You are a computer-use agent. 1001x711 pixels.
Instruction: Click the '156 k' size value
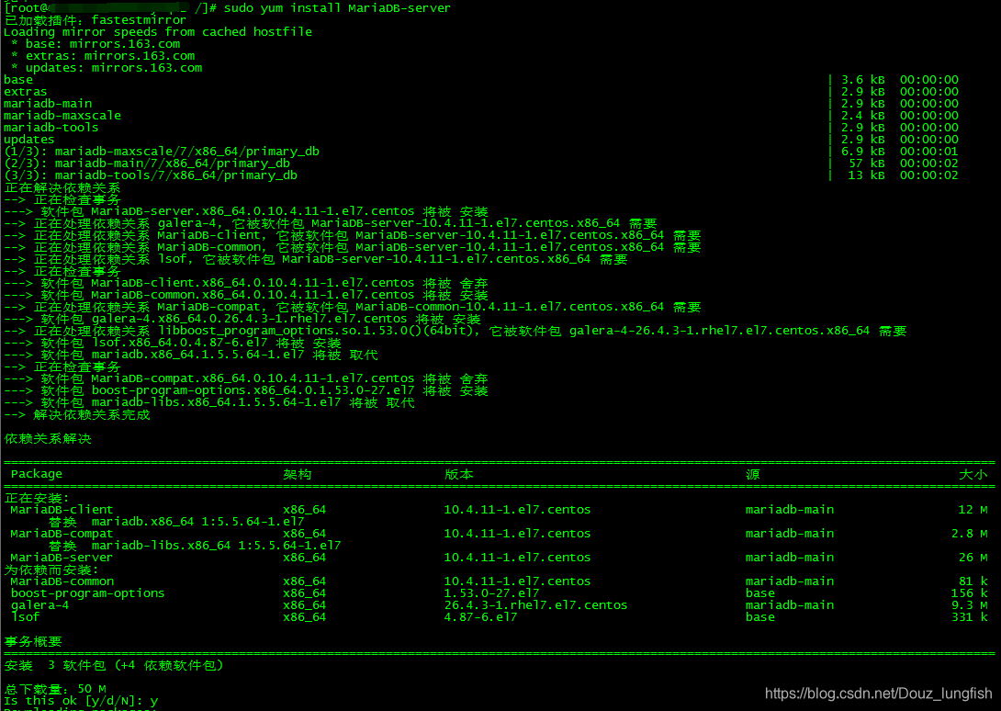[x=969, y=593]
